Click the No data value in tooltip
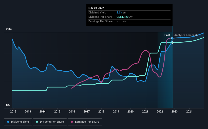Image resolution: width=208 pixels, height=129 pixels. pyautogui.click(x=121, y=21)
